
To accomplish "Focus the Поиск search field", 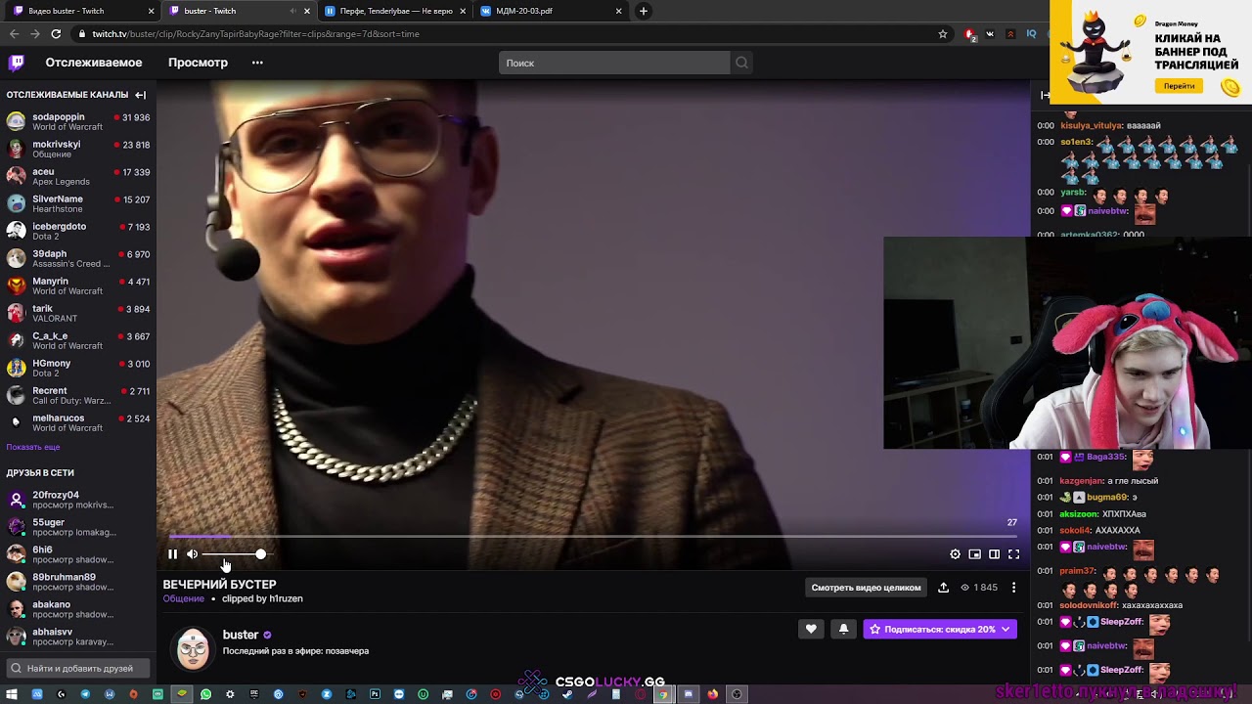I will coord(614,63).
